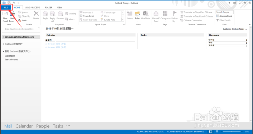Open the Clean Up dropdown
Screen dimensions: 253x134
tap(25, 16)
